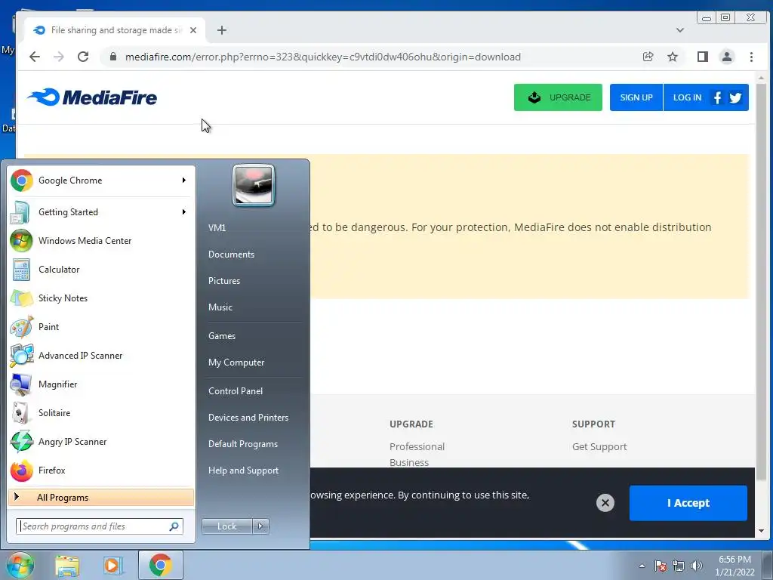Bookmark this page with star icon
The width and height of the screenshot is (773, 580).
tap(673, 57)
